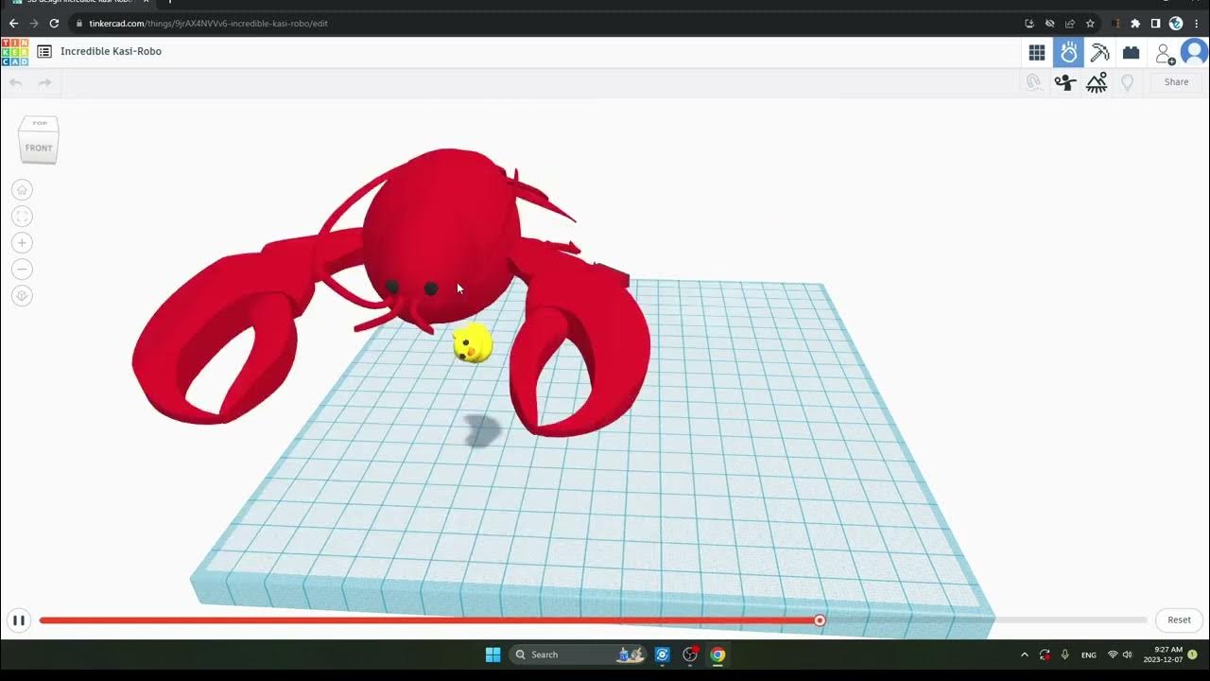Click the Share button
The width and height of the screenshot is (1210, 681).
click(x=1176, y=82)
